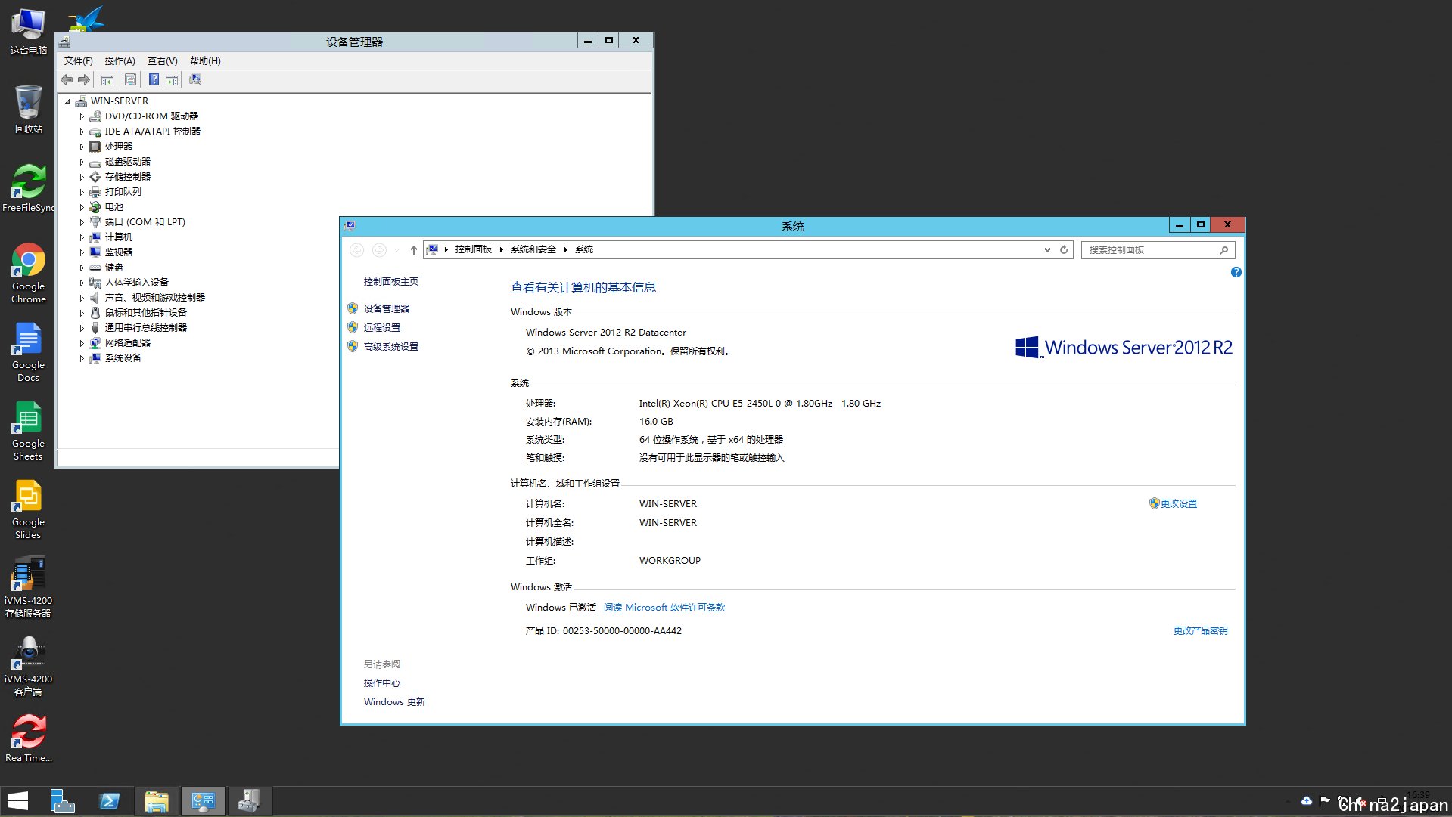Click 控制面板 breadcrumb in address bar
This screenshot has height=817, width=1452.
tap(474, 249)
